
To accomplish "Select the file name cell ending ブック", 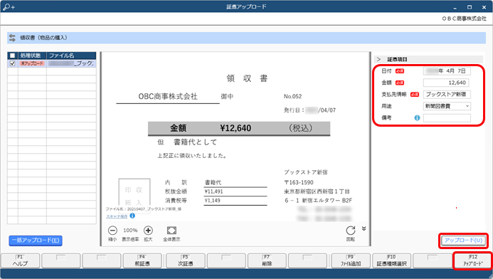I will point(71,63).
